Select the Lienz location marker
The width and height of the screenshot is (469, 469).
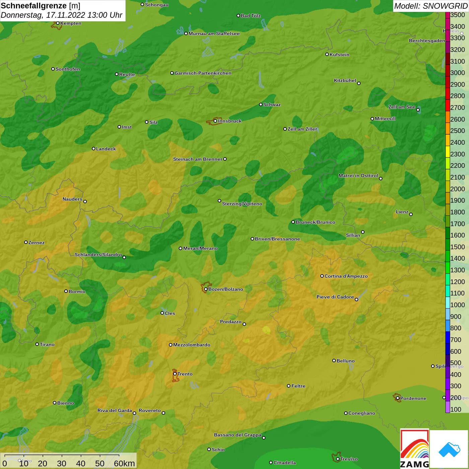411,214
